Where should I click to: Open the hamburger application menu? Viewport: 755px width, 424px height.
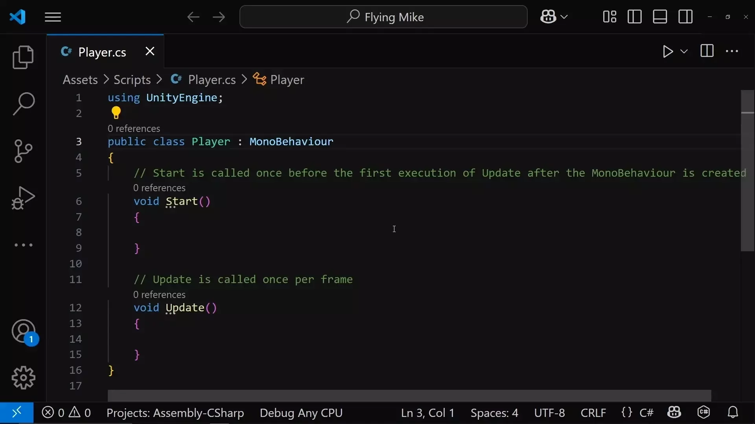[x=53, y=17]
